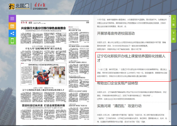Select 兴业银行大连分行践行绿色金融理念 headline on page
This screenshot has height=126, width=177.
(x=43, y=28)
